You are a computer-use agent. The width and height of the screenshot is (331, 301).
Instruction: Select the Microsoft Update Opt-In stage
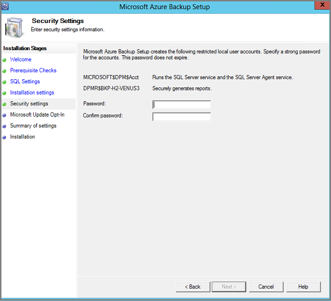pos(37,115)
